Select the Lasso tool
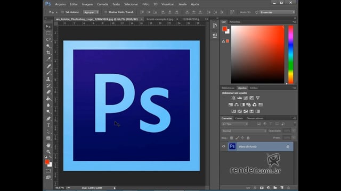The width and height of the screenshot is (341, 191). tap(48, 40)
